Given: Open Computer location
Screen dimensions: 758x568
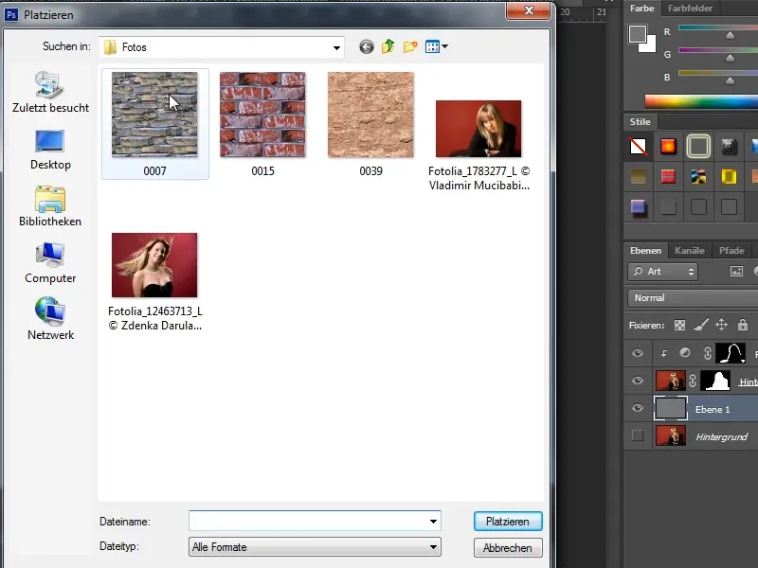Looking at the screenshot, I should [x=50, y=263].
